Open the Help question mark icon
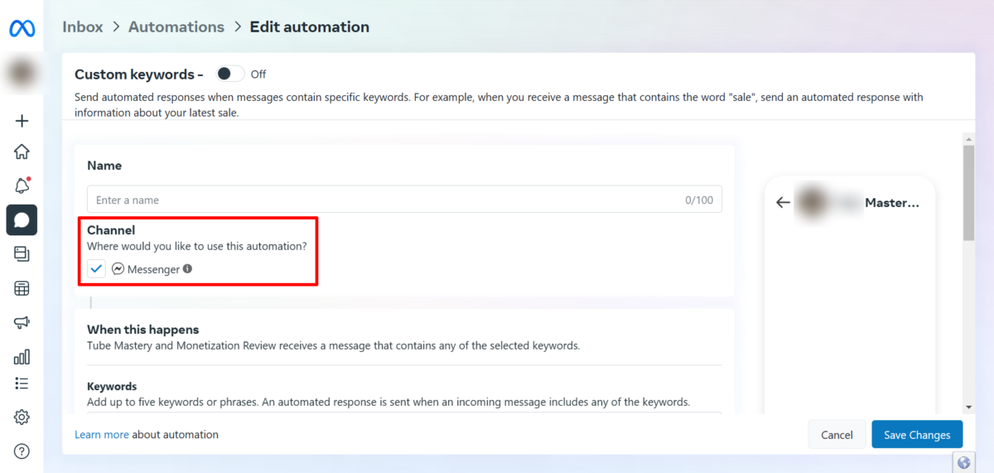 [22, 451]
